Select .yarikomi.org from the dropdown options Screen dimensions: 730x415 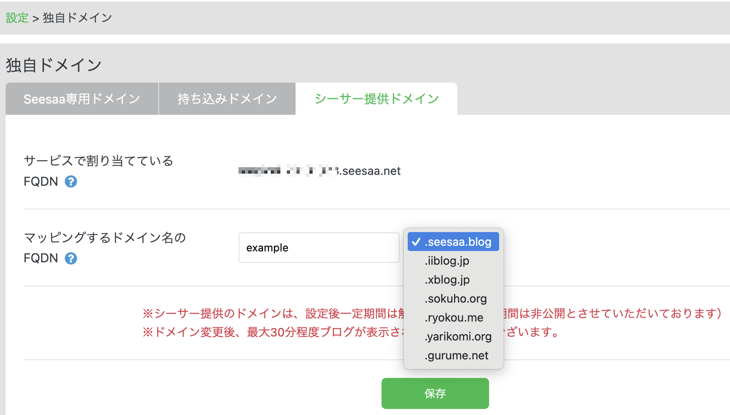[x=458, y=336]
